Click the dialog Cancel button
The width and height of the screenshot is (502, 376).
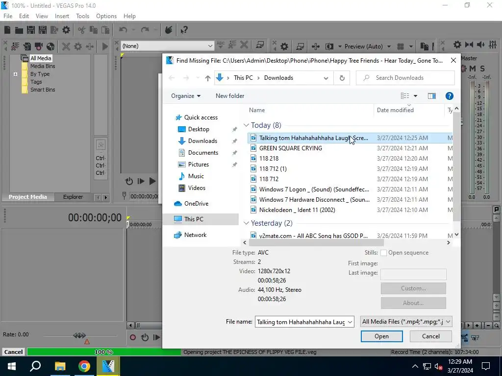tap(430, 336)
